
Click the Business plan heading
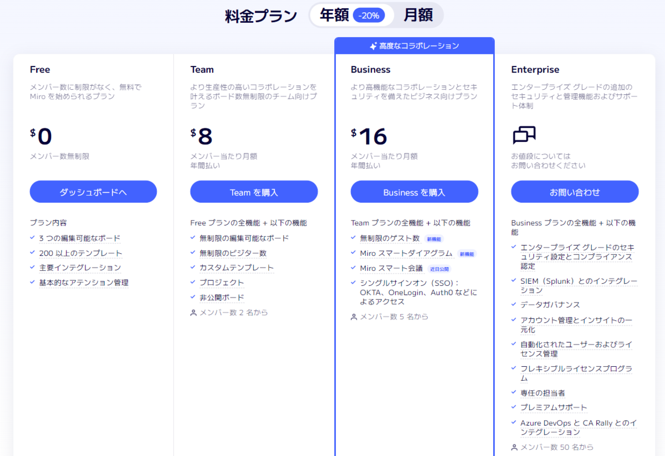(370, 70)
